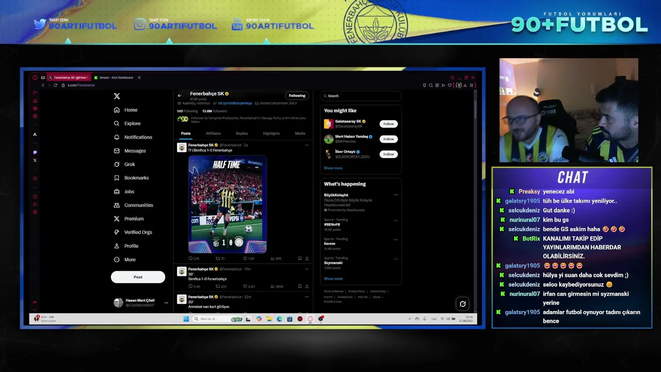This screenshot has width=661, height=372.
Task: Open a new browser tab
Action: click(139, 78)
